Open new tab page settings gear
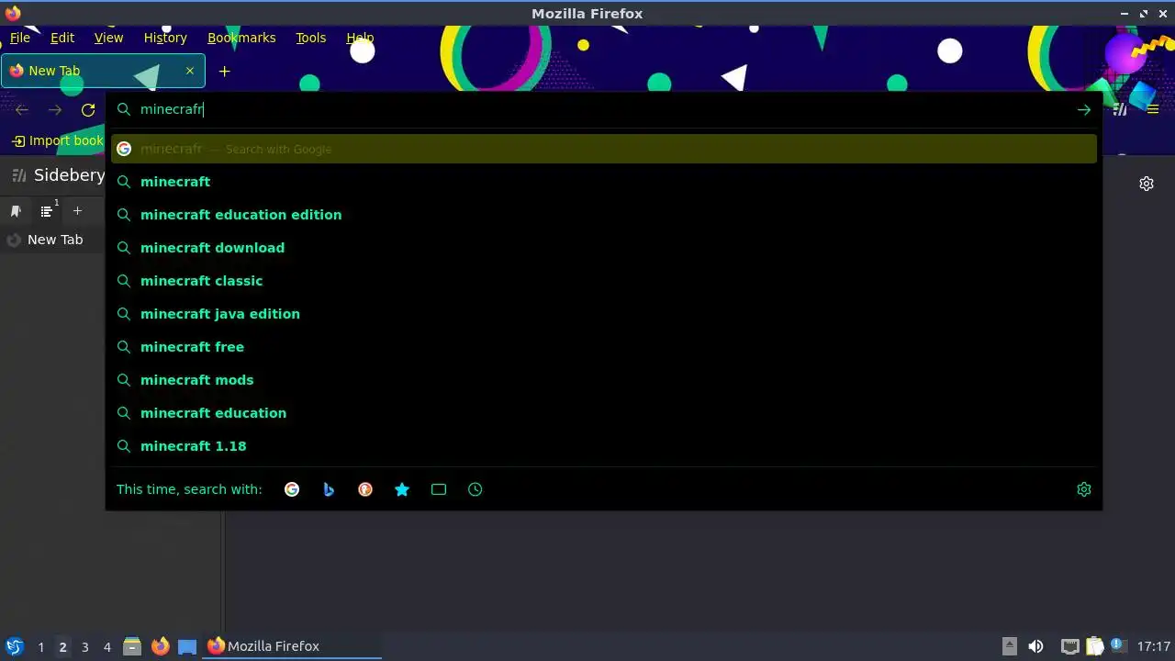Screen dimensions: 1175x661 click(1147, 184)
